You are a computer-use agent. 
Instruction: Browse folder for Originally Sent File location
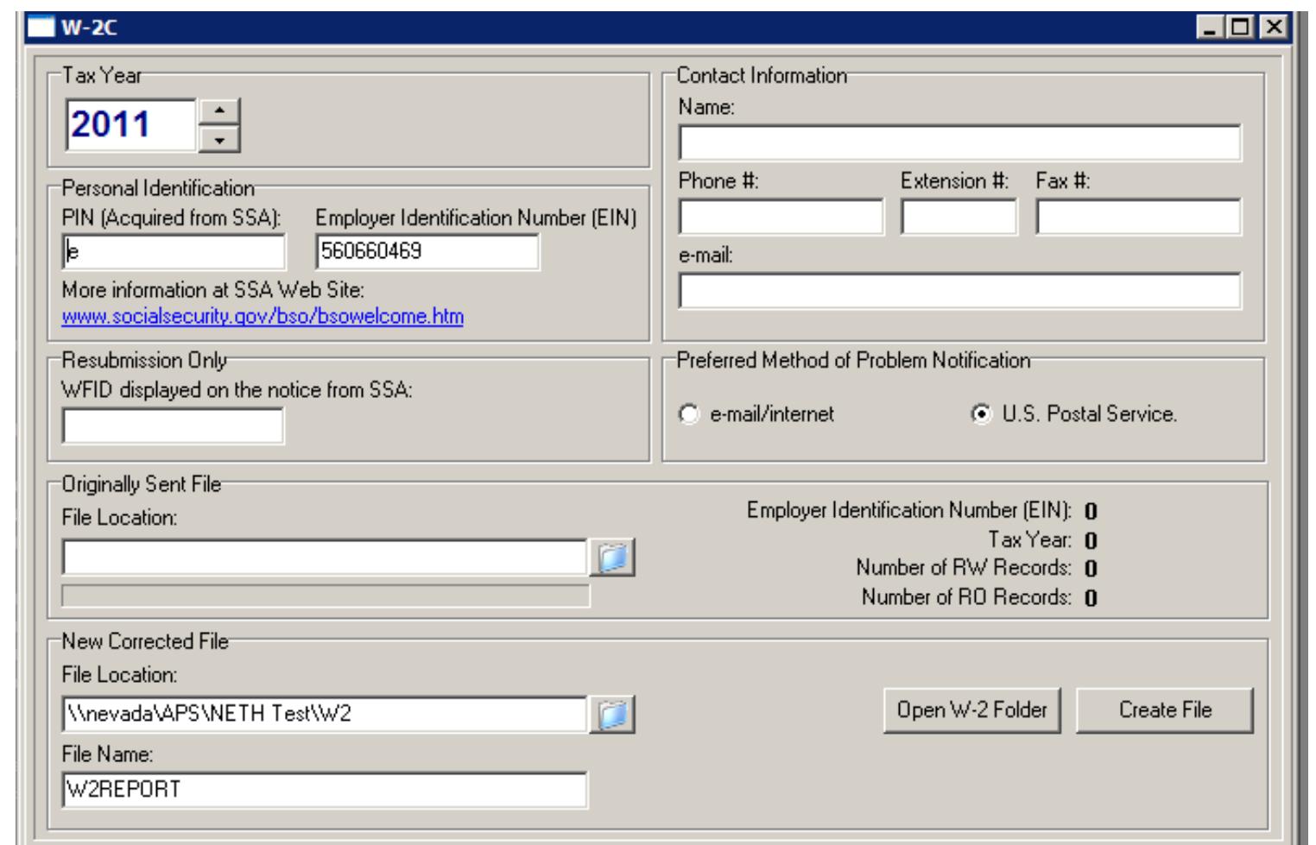coord(612,558)
